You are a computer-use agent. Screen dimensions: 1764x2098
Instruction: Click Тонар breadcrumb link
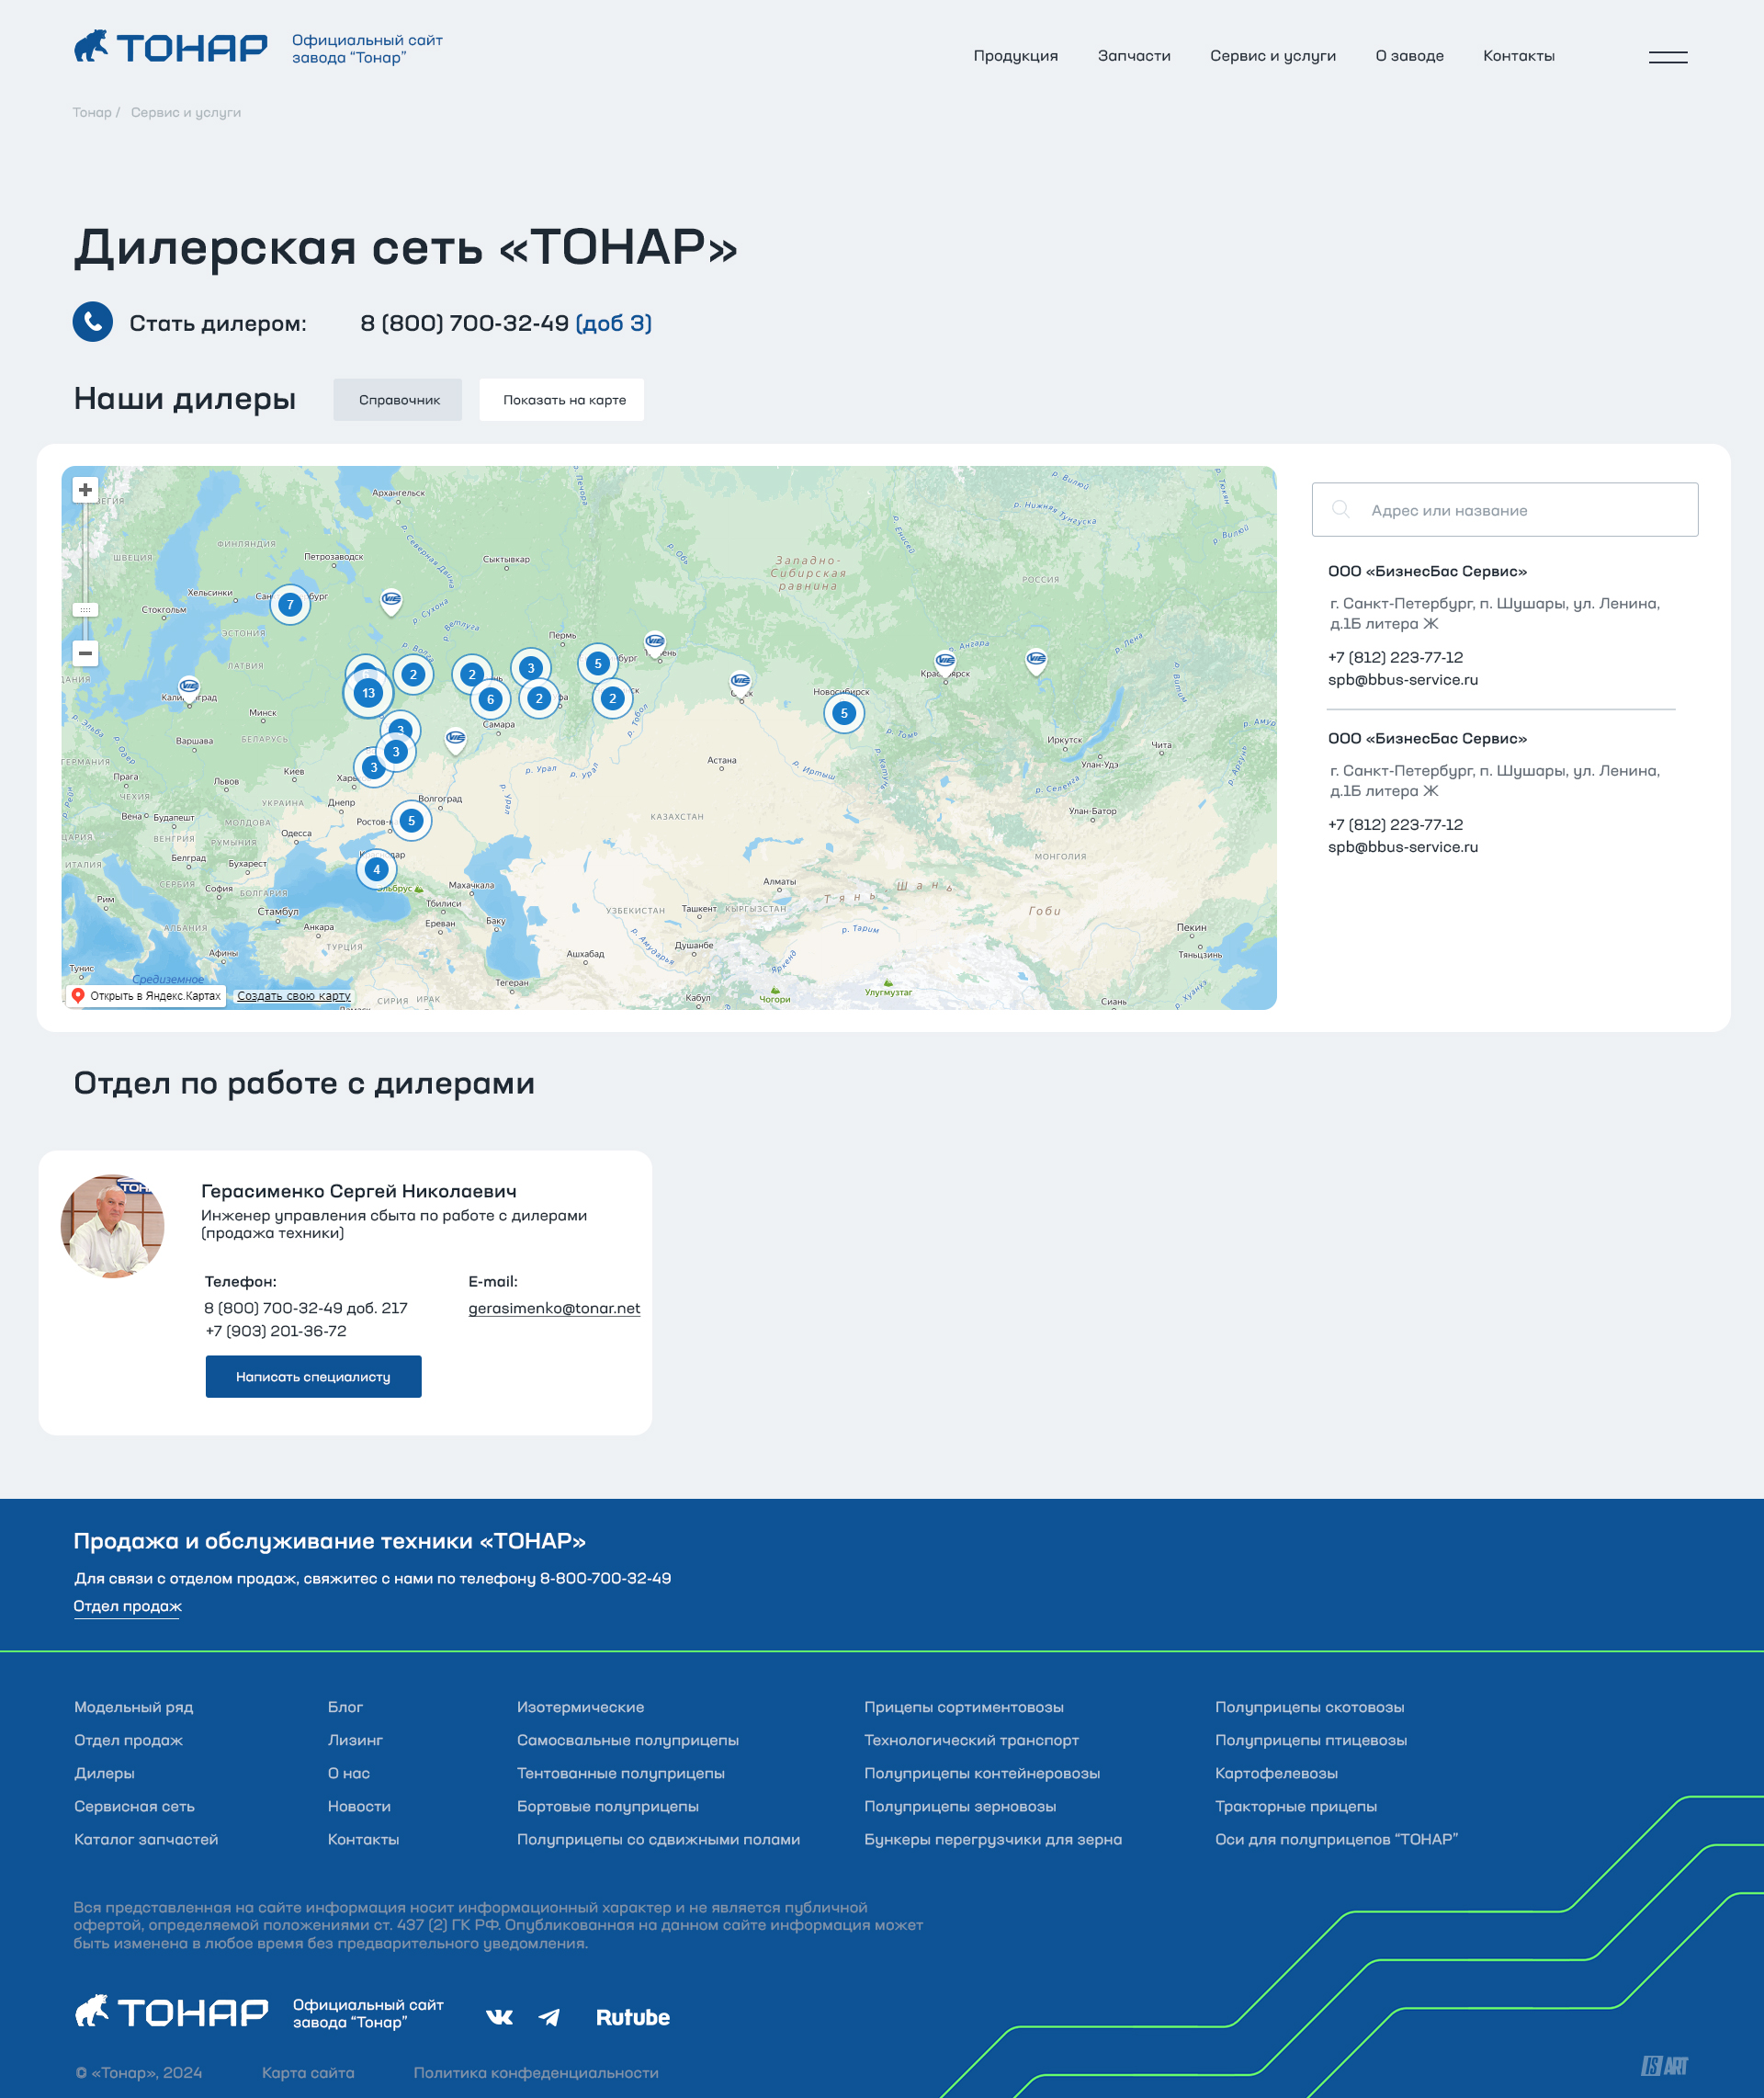coord(91,113)
